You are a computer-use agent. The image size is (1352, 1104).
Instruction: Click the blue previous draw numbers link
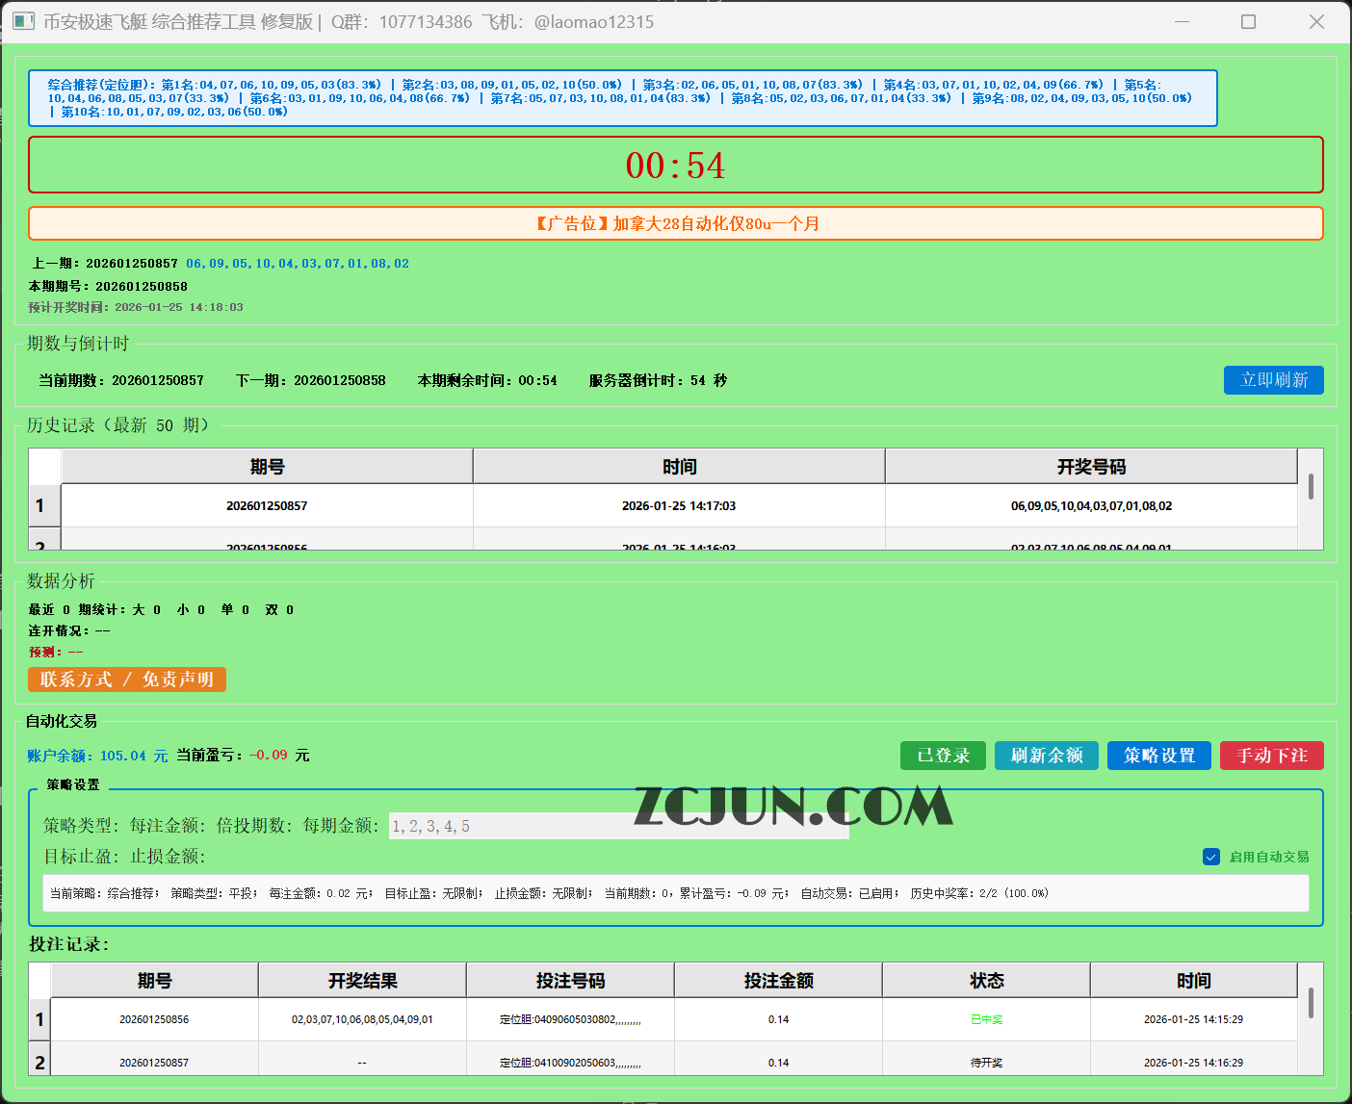pos(298,263)
